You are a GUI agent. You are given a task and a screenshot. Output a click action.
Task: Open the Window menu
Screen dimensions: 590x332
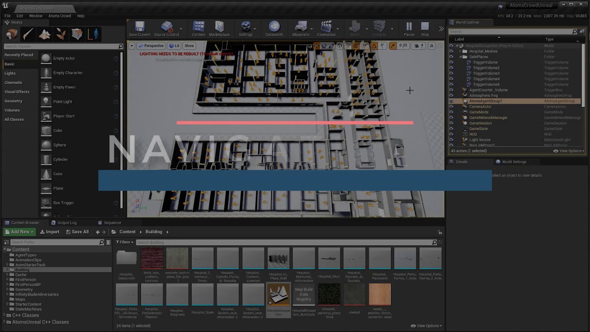pyautogui.click(x=35, y=16)
